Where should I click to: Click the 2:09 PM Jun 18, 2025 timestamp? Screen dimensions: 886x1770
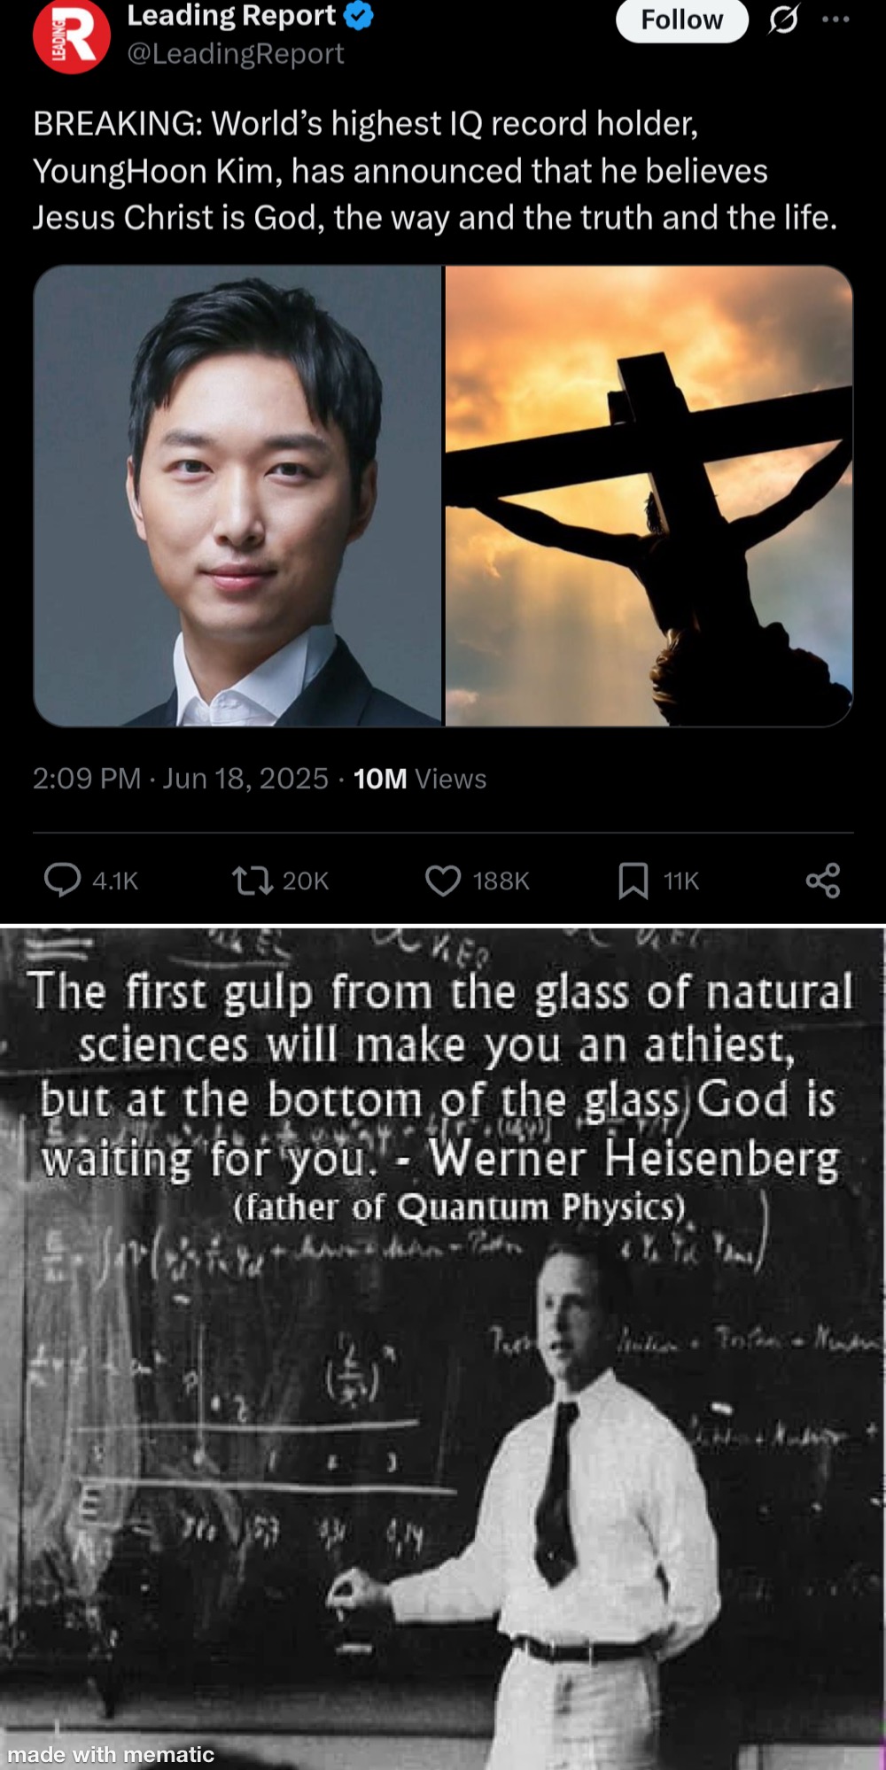pyautogui.click(x=181, y=779)
